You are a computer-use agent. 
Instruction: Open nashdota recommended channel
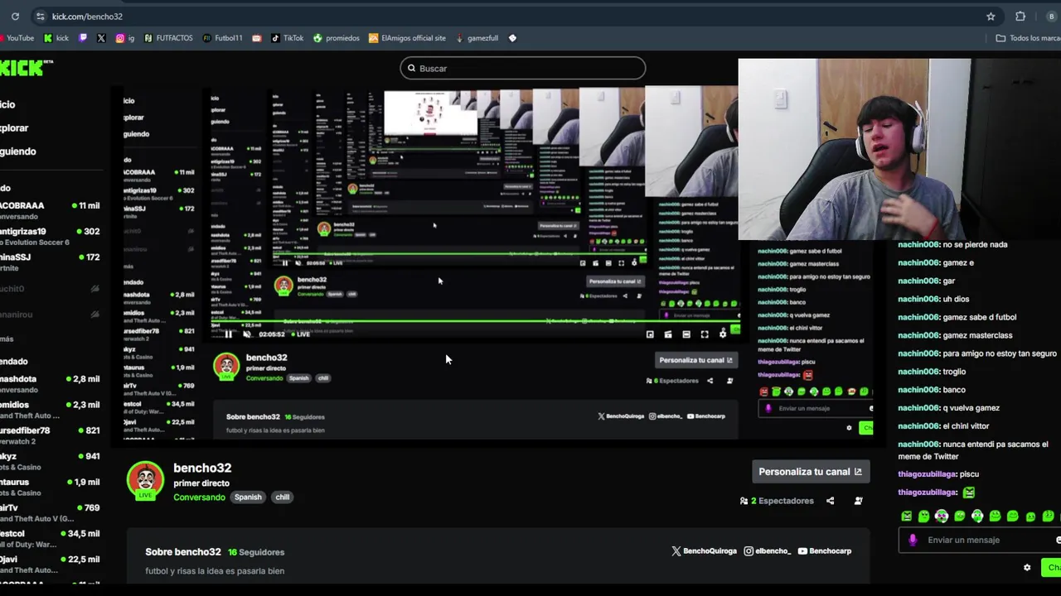[50, 383]
